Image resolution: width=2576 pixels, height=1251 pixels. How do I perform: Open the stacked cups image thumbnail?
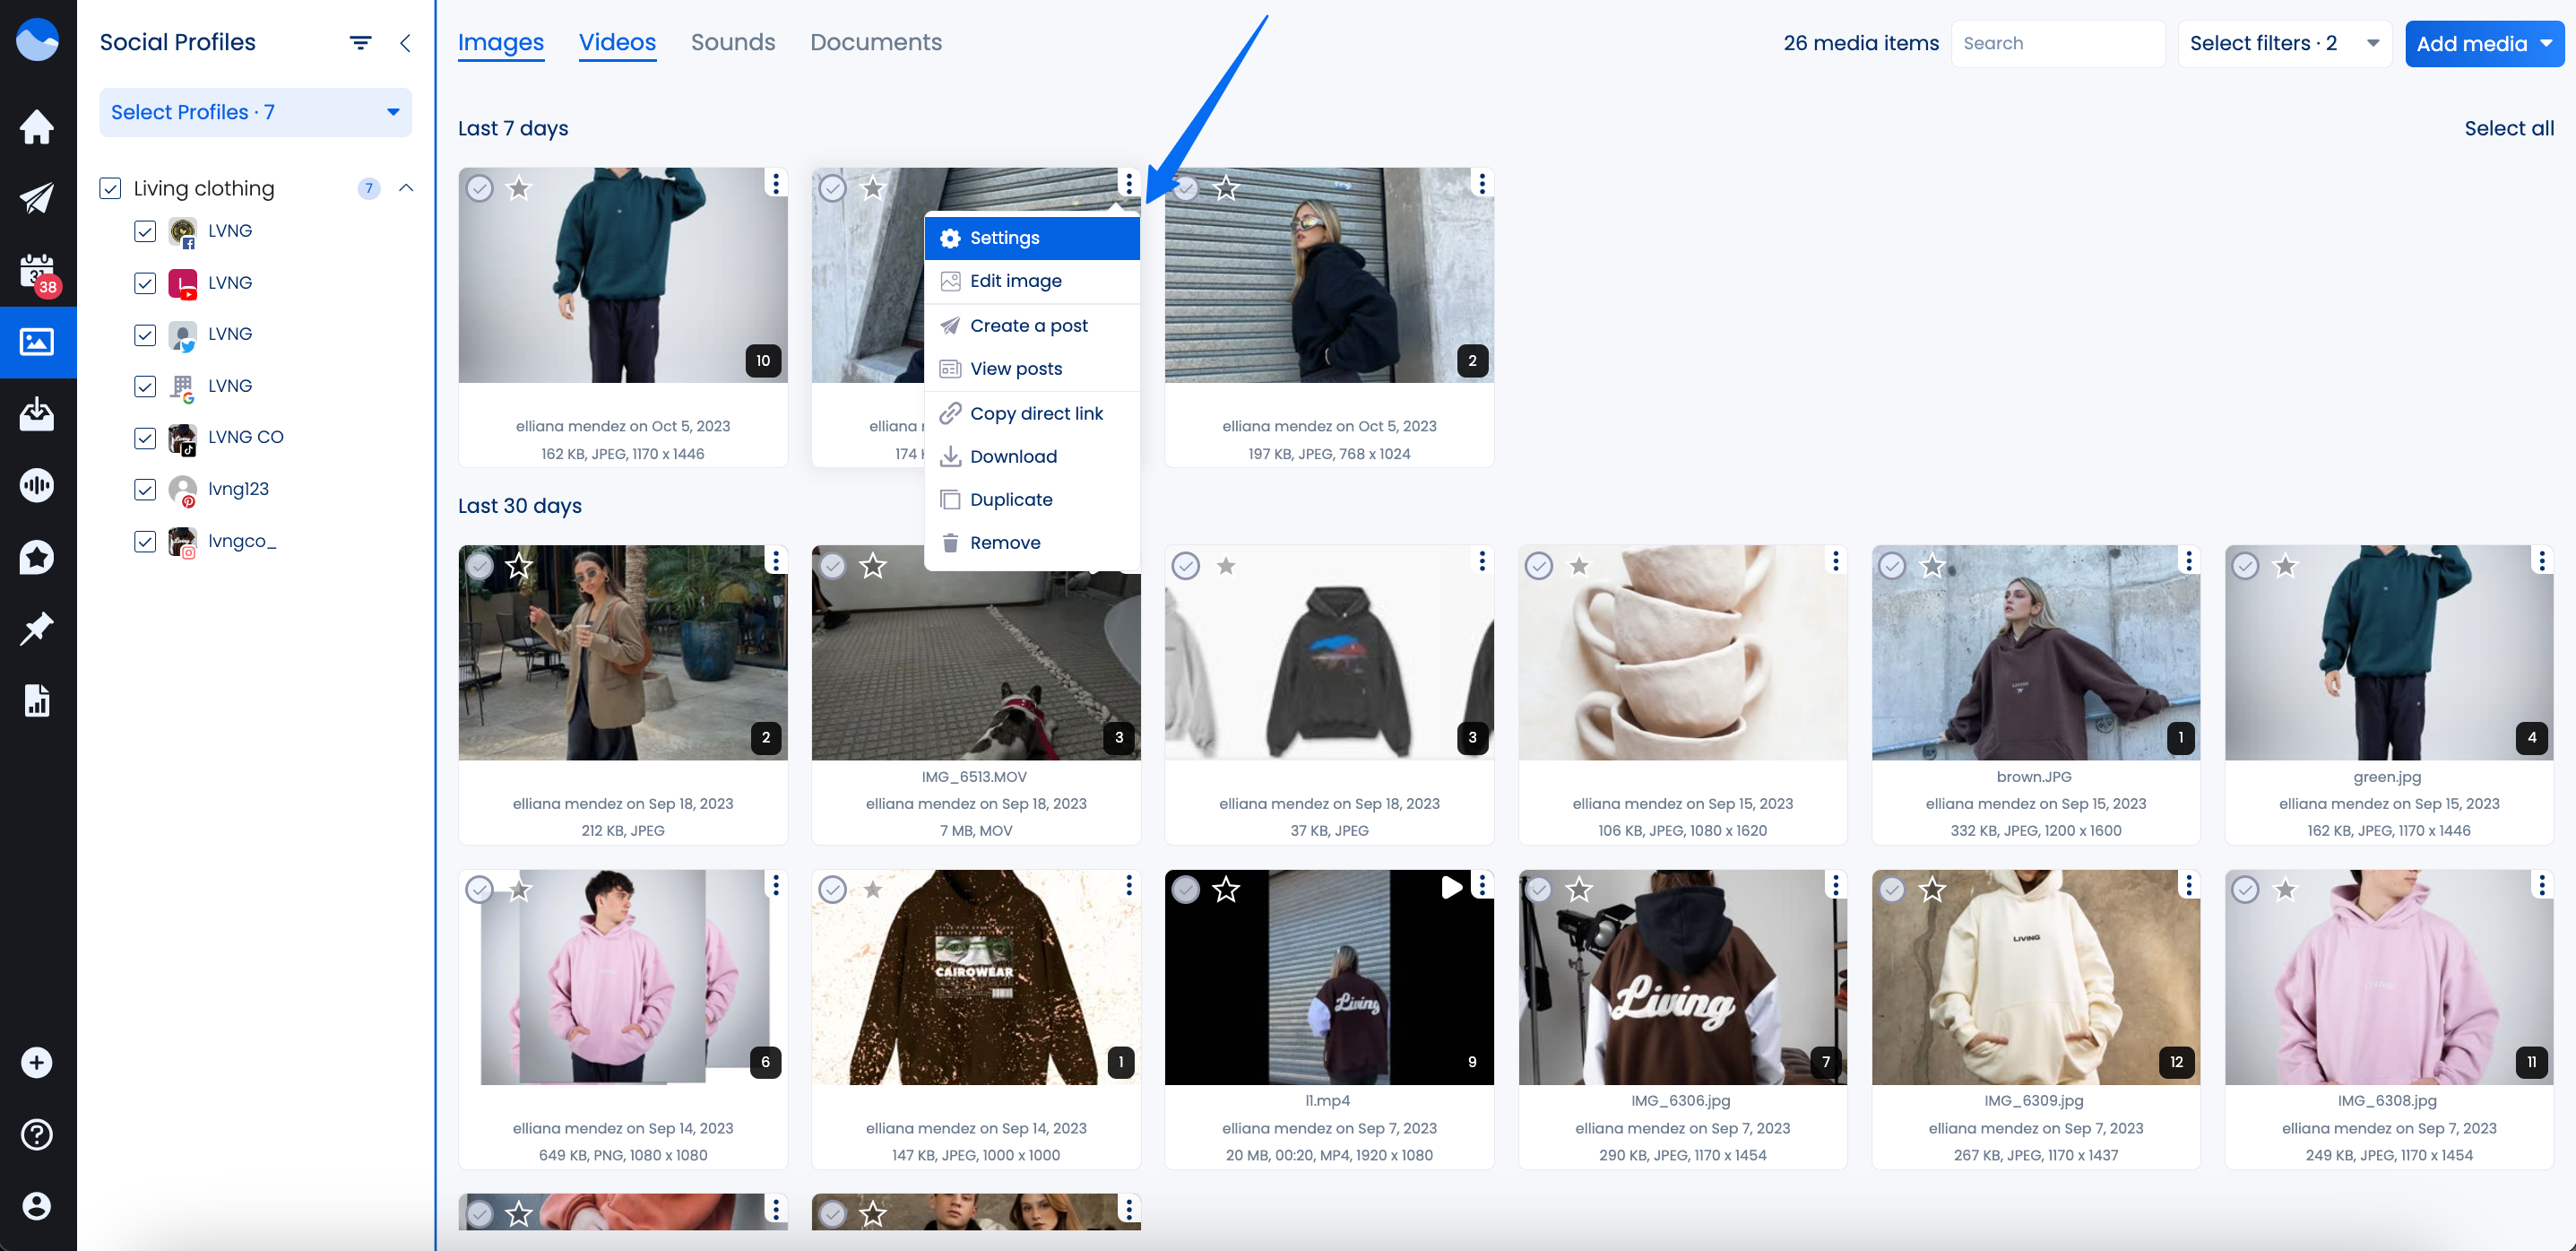click(x=1682, y=653)
